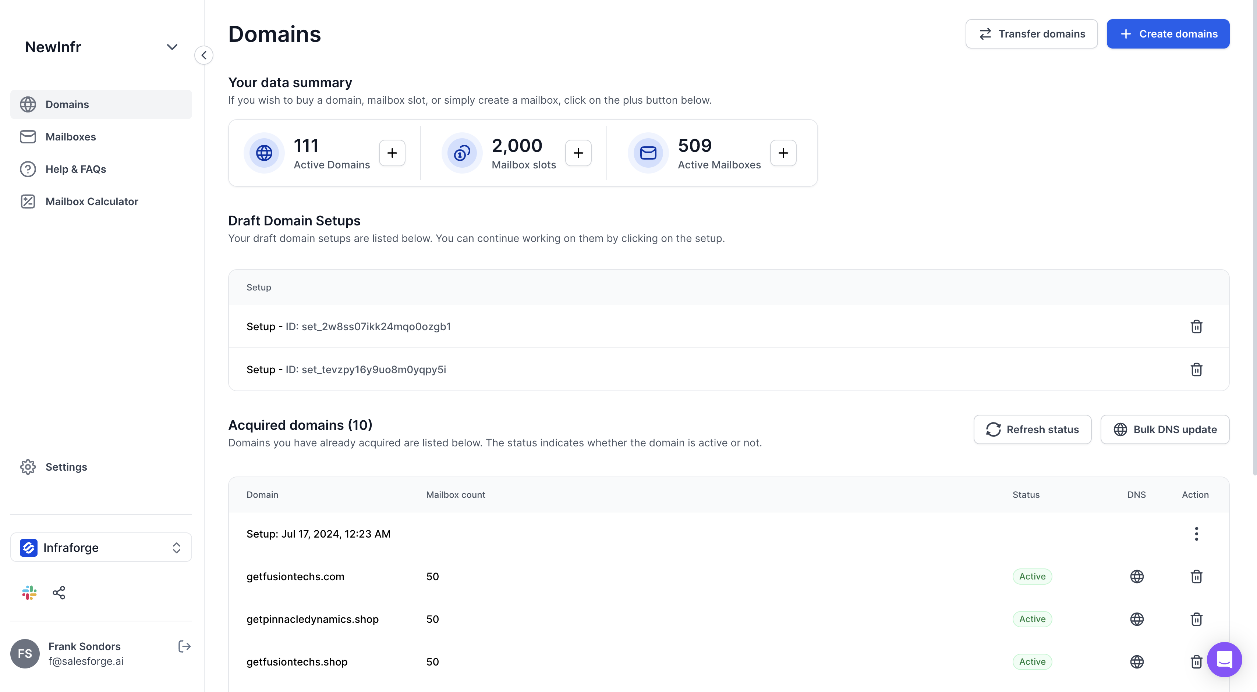
Task: Click the f@salesforge.ai email text
Action: point(86,661)
